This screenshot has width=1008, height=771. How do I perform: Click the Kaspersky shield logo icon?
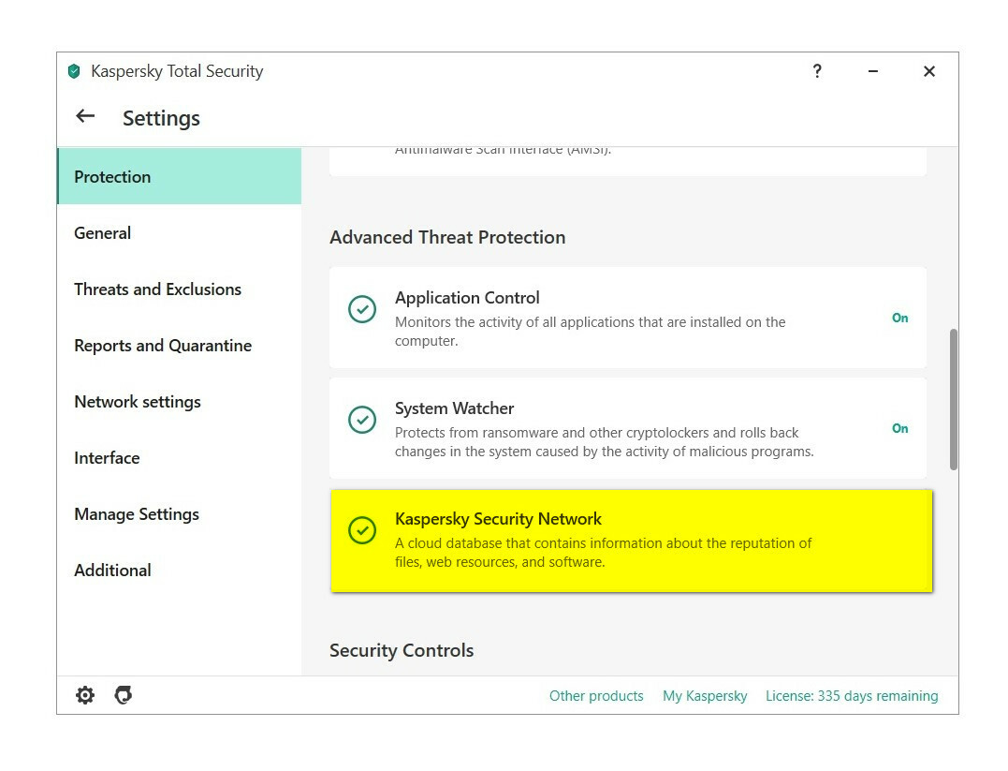pos(74,71)
